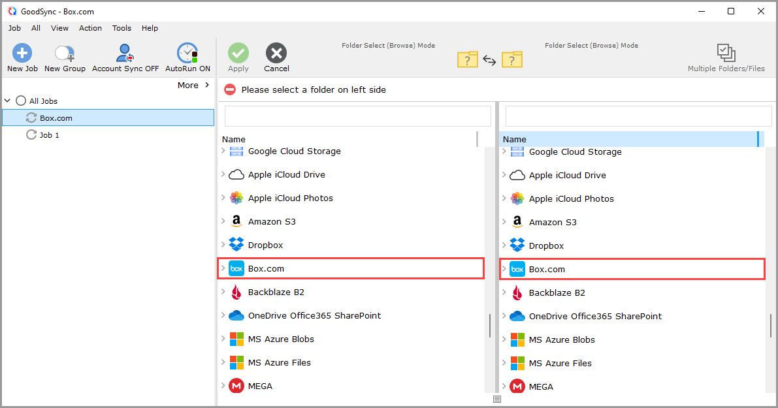Select the left sync folder icon
This screenshot has height=408, width=778.
(468, 59)
